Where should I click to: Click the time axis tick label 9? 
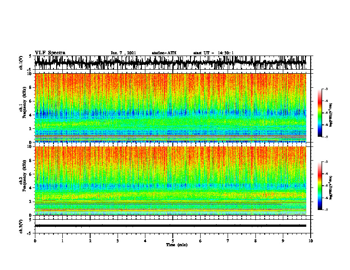coord(283,241)
